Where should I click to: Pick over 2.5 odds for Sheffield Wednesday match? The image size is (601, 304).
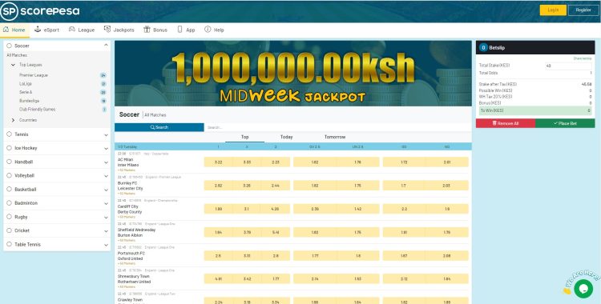(x=315, y=232)
